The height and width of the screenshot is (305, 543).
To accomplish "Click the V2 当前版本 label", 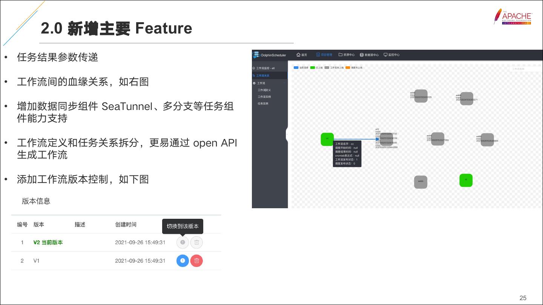I will point(48,242).
